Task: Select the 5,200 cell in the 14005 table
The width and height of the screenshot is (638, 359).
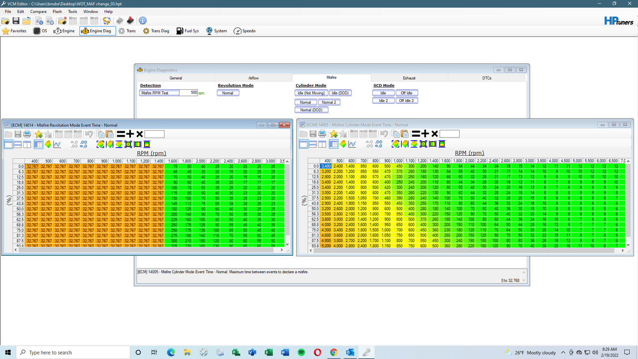Action: 326,246
